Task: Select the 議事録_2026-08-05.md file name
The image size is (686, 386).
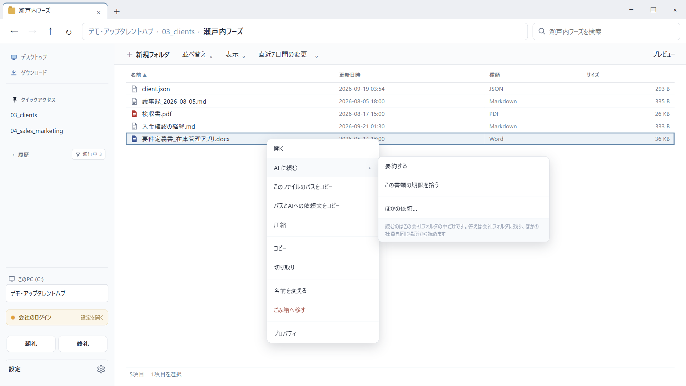Action: click(x=174, y=102)
